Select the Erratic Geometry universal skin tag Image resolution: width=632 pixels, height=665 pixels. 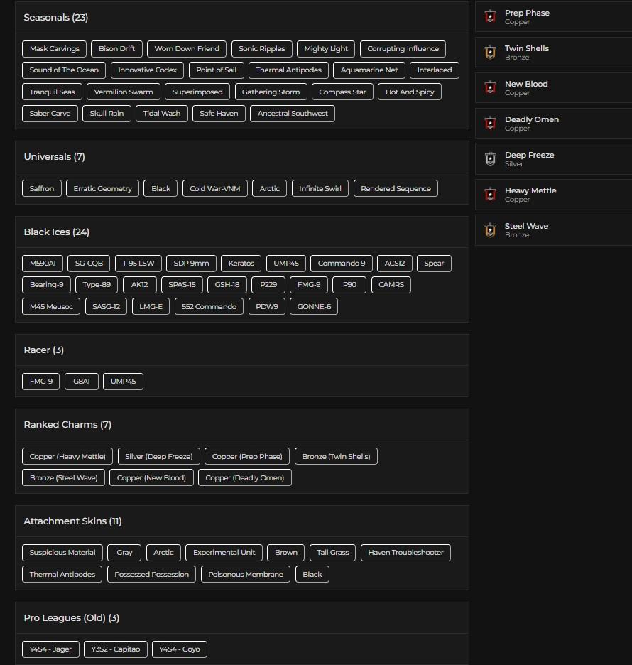[103, 189]
